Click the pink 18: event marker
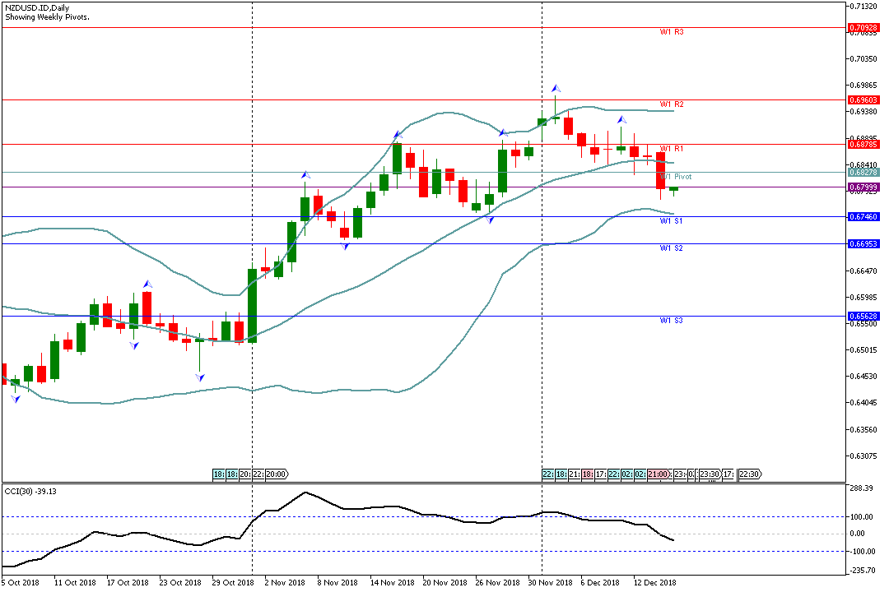This screenshot has height=592, width=889. (588, 474)
